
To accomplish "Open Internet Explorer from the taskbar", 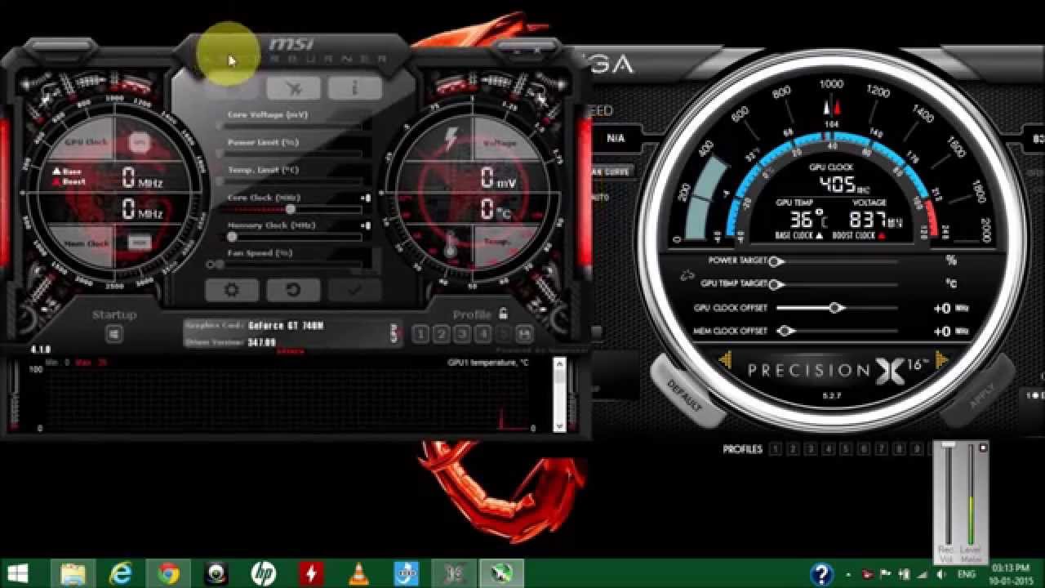I will click(120, 573).
